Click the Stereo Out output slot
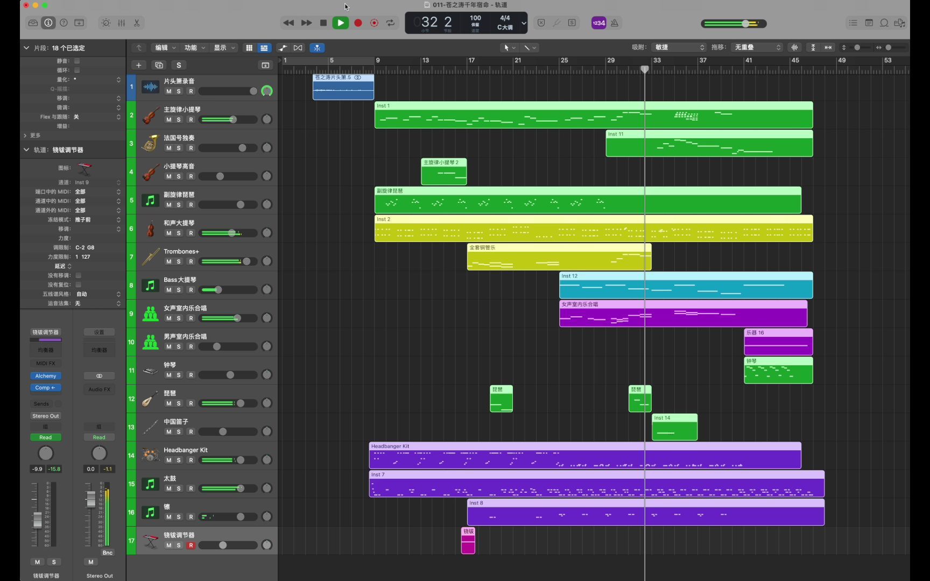Screen dimensions: 930x581 46,416
